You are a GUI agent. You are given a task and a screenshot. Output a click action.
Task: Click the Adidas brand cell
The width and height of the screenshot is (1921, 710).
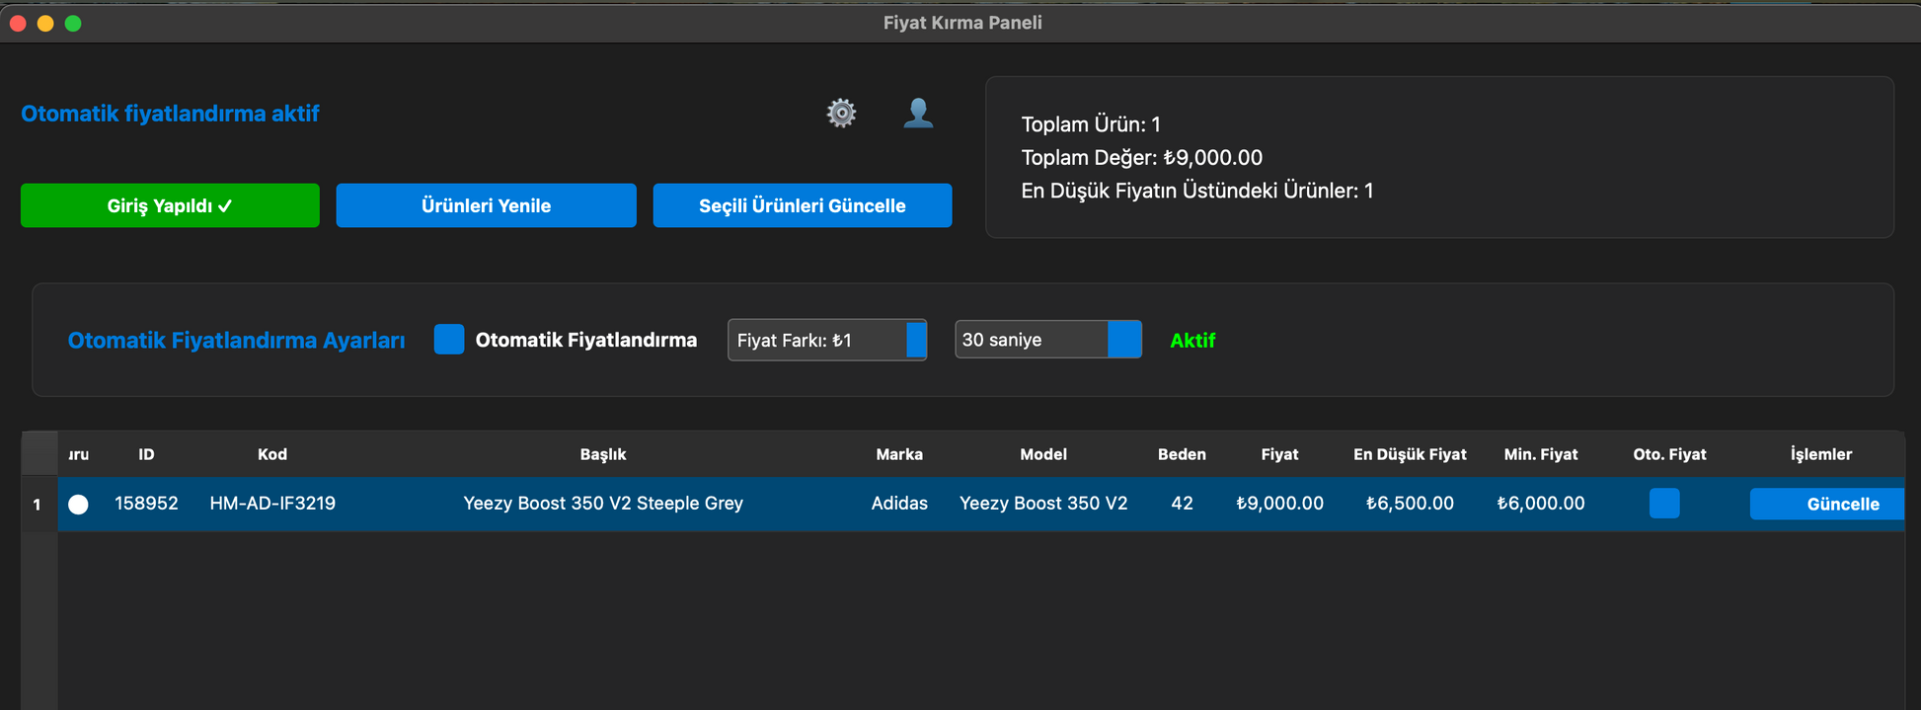click(899, 504)
